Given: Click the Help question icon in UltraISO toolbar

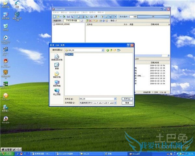Looking at the screenshot, I should click(x=110, y=17).
